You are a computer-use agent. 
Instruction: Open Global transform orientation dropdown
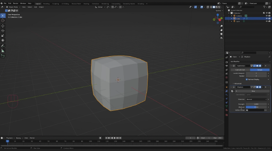coord(100,7)
